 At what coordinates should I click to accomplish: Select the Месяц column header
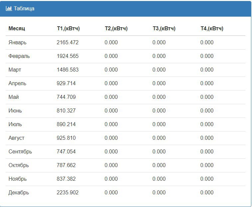17,29
